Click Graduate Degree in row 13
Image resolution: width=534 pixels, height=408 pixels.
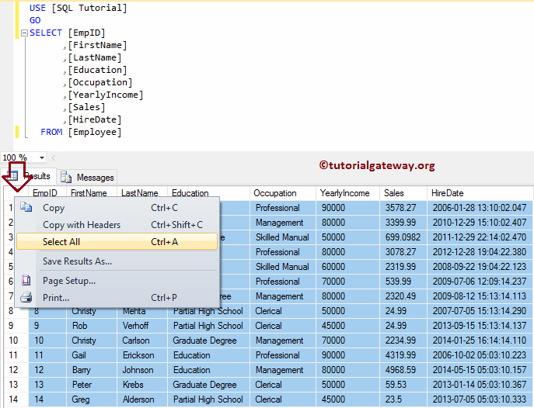[208, 385]
